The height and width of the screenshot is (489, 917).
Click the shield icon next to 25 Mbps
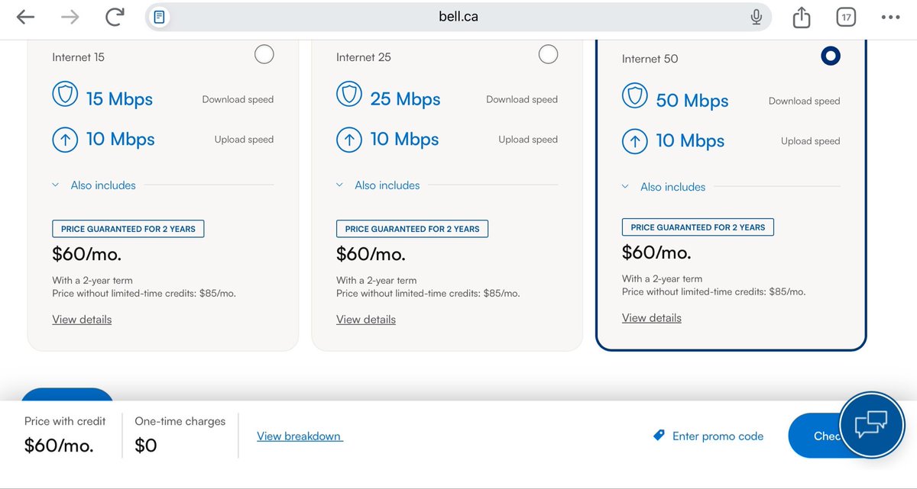(x=349, y=95)
